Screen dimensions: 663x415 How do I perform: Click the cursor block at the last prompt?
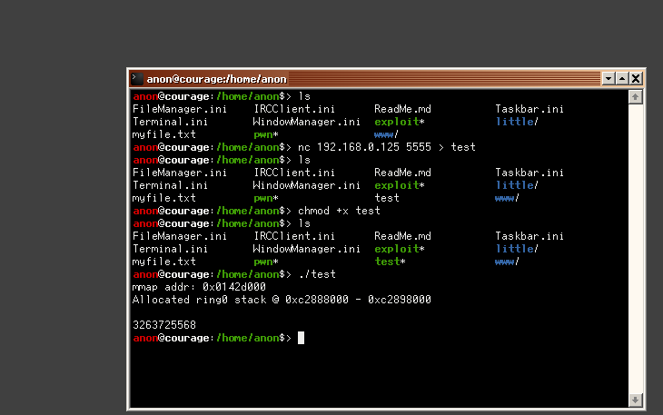click(x=301, y=338)
